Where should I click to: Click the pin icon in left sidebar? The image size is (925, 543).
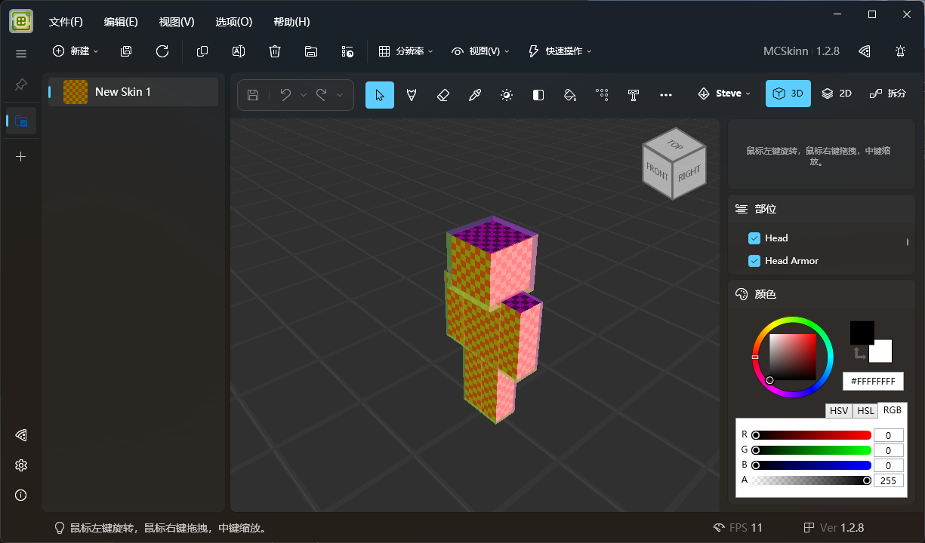(x=21, y=84)
